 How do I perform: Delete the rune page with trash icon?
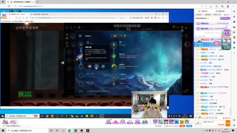[x=125, y=36]
